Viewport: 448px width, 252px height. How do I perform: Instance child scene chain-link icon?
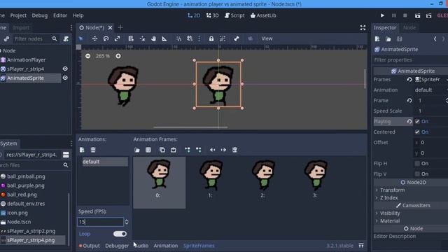click(x=6, y=39)
